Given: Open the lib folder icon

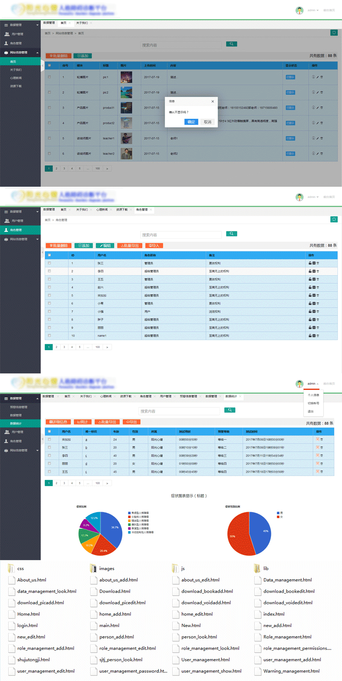Looking at the screenshot, I should [257, 568].
